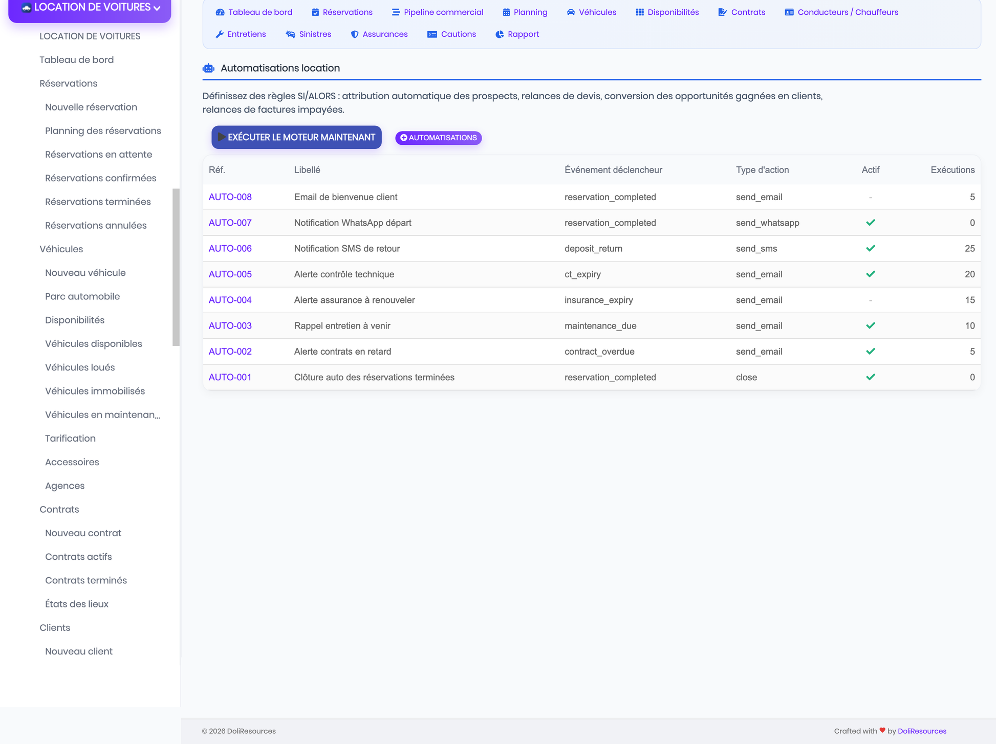Run Exécuter le moteur maintenant
Image resolution: width=996 pixels, height=744 pixels.
point(296,137)
